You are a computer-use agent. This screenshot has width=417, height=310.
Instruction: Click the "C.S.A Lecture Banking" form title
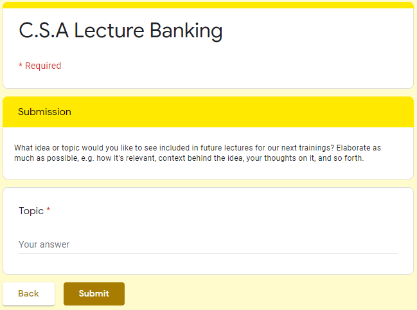pos(121,30)
